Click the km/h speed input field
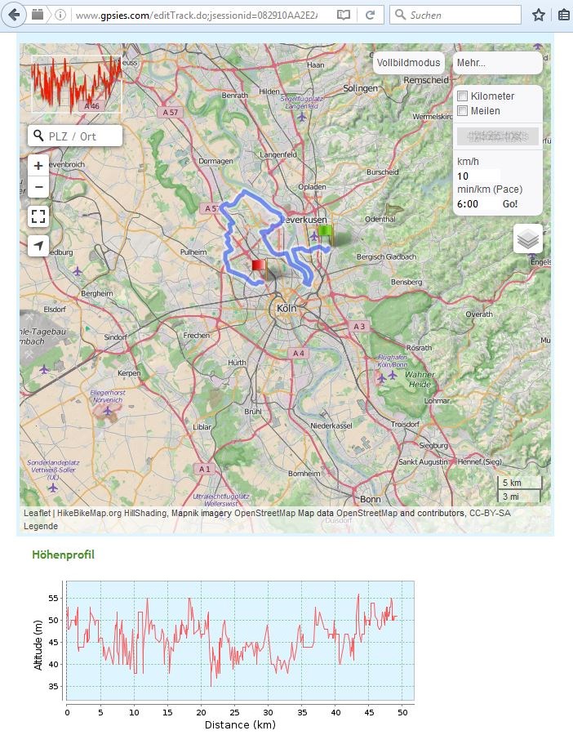Viewport: 573px width, 735px height. pos(477,176)
